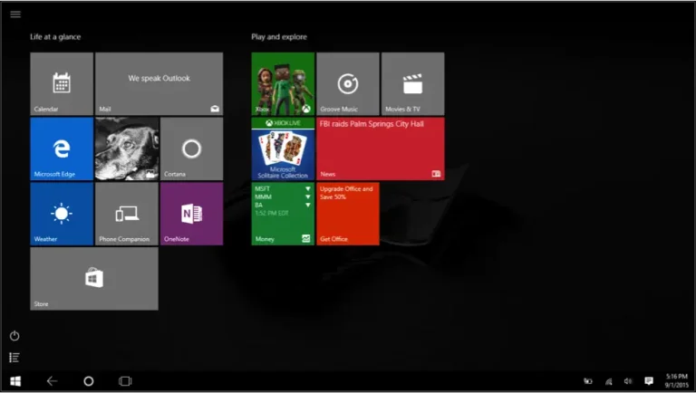Launch the OneNote tile
The width and height of the screenshot is (696, 393).
tap(192, 214)
